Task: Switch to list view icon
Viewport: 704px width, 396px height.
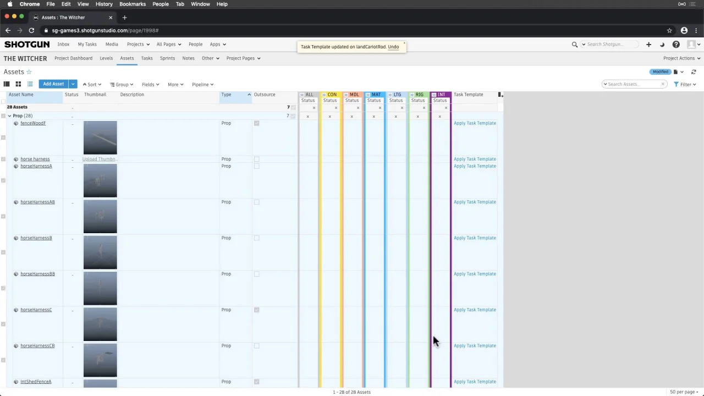Action: click(x=30, y=84)
